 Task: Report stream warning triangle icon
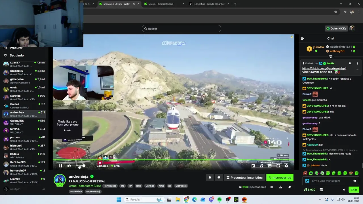[x=280, y=187]
